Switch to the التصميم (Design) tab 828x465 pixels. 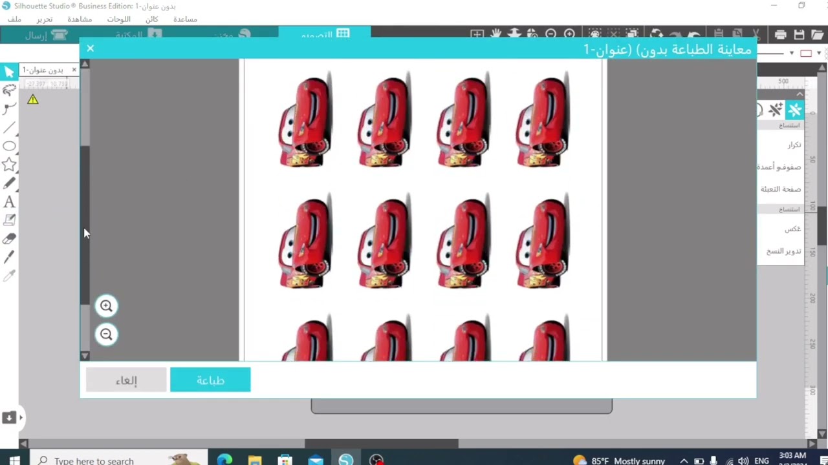point(325,34)
